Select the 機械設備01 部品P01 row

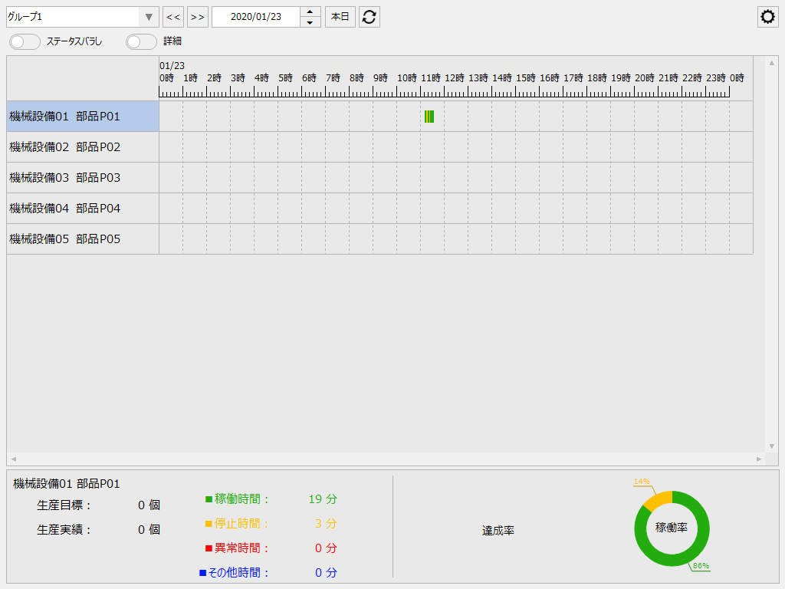pyautogui.click(x=77, y=116)
